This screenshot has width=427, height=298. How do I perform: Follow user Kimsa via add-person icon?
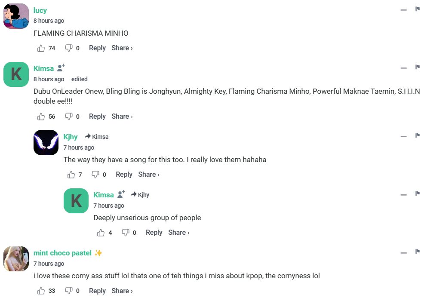[x=61, y=68]
